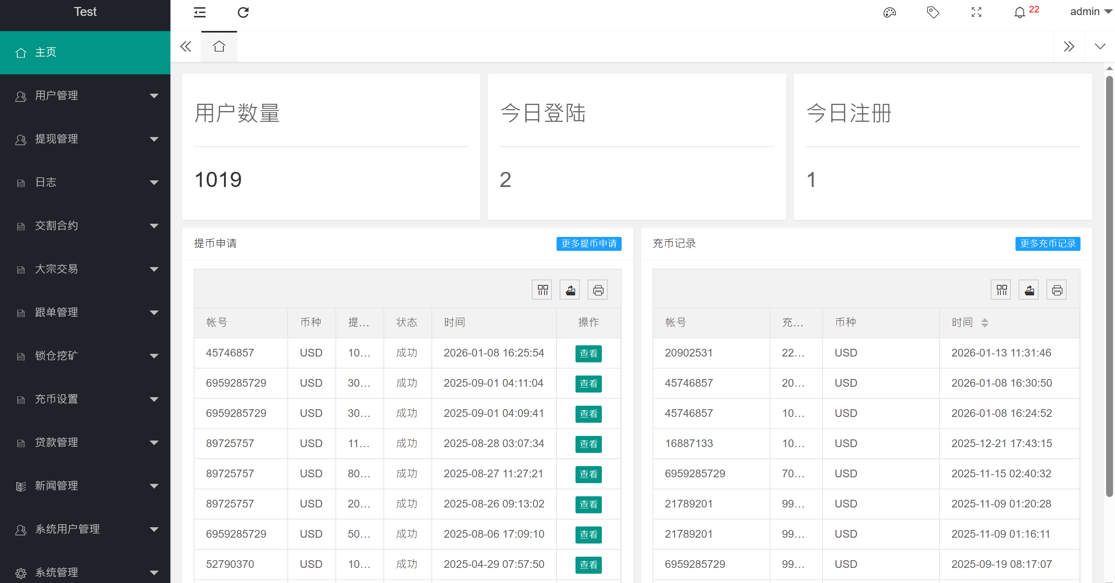Click 更多提币申请 button
The width and height of the screenshot is (1115, 583).
pos(589,243)
